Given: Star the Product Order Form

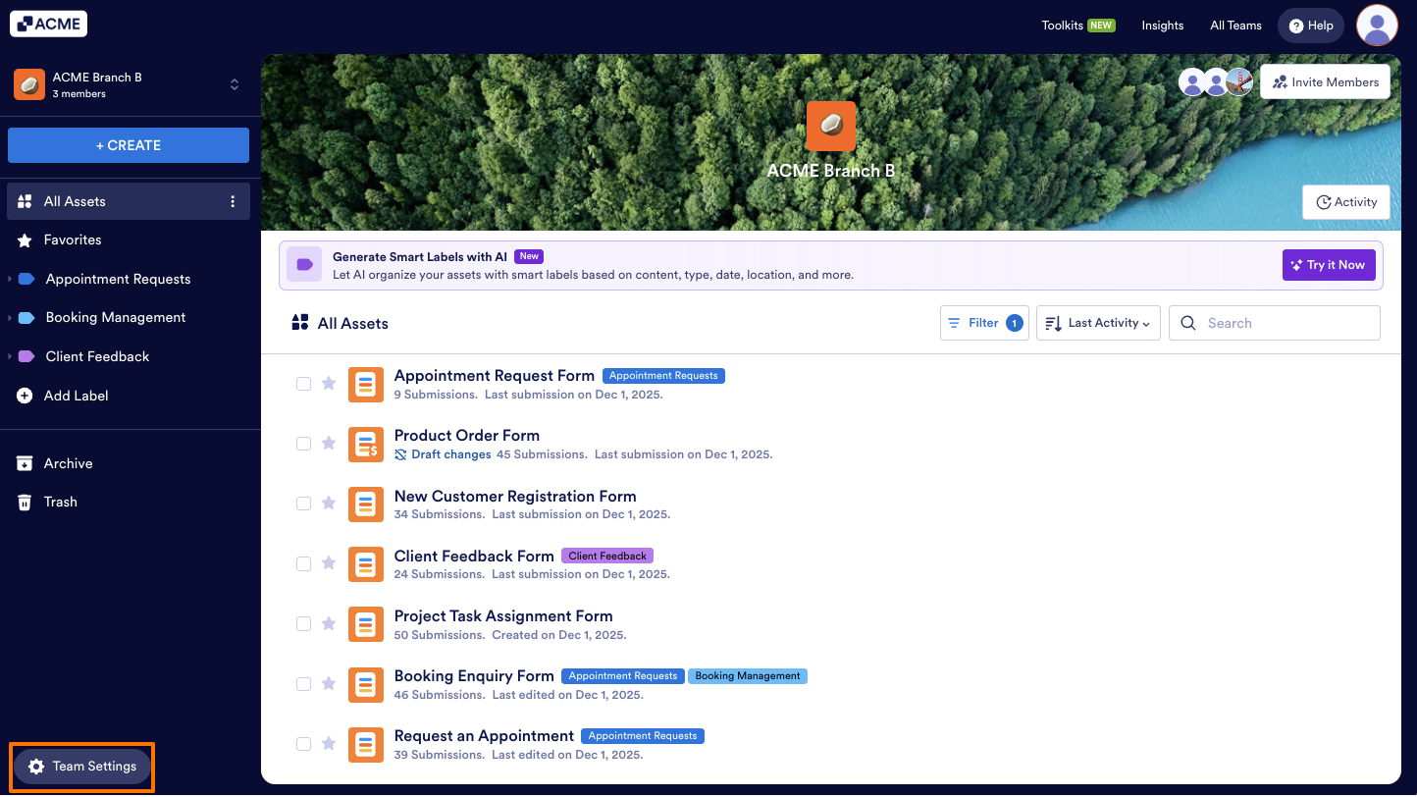Looking at the screenshot, I should [329, 443].
